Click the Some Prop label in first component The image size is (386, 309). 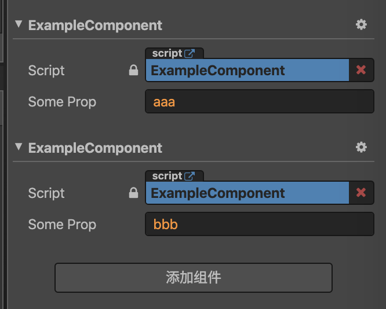[x=62, y=102]
